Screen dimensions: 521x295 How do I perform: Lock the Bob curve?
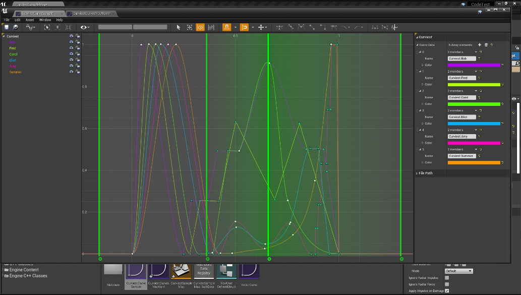78,42
